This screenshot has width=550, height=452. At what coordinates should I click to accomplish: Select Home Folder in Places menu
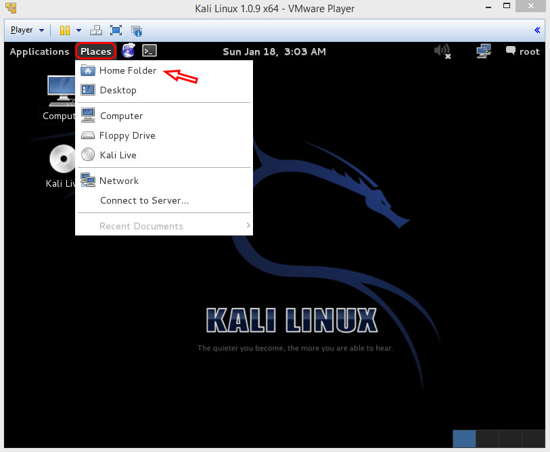point(164,70)
